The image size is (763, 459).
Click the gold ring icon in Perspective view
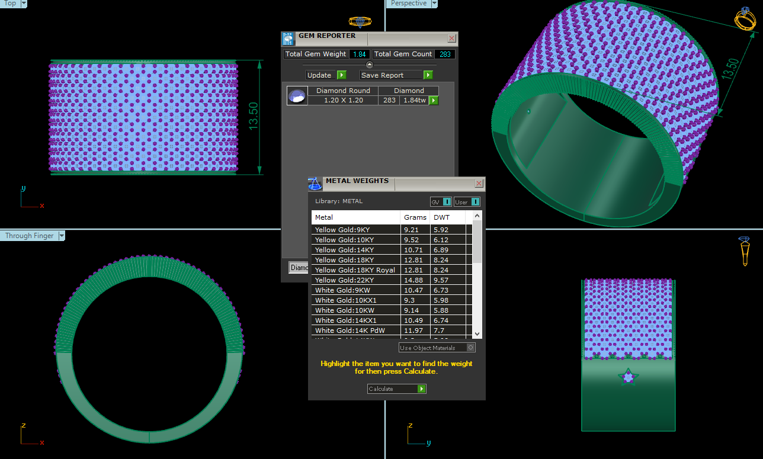point(743,18)
